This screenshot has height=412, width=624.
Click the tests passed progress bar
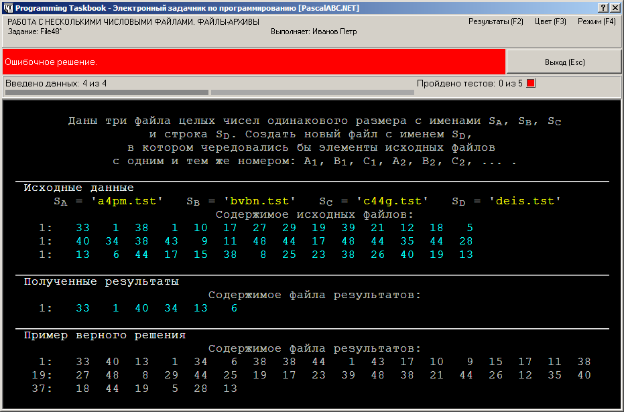point(312,92)
